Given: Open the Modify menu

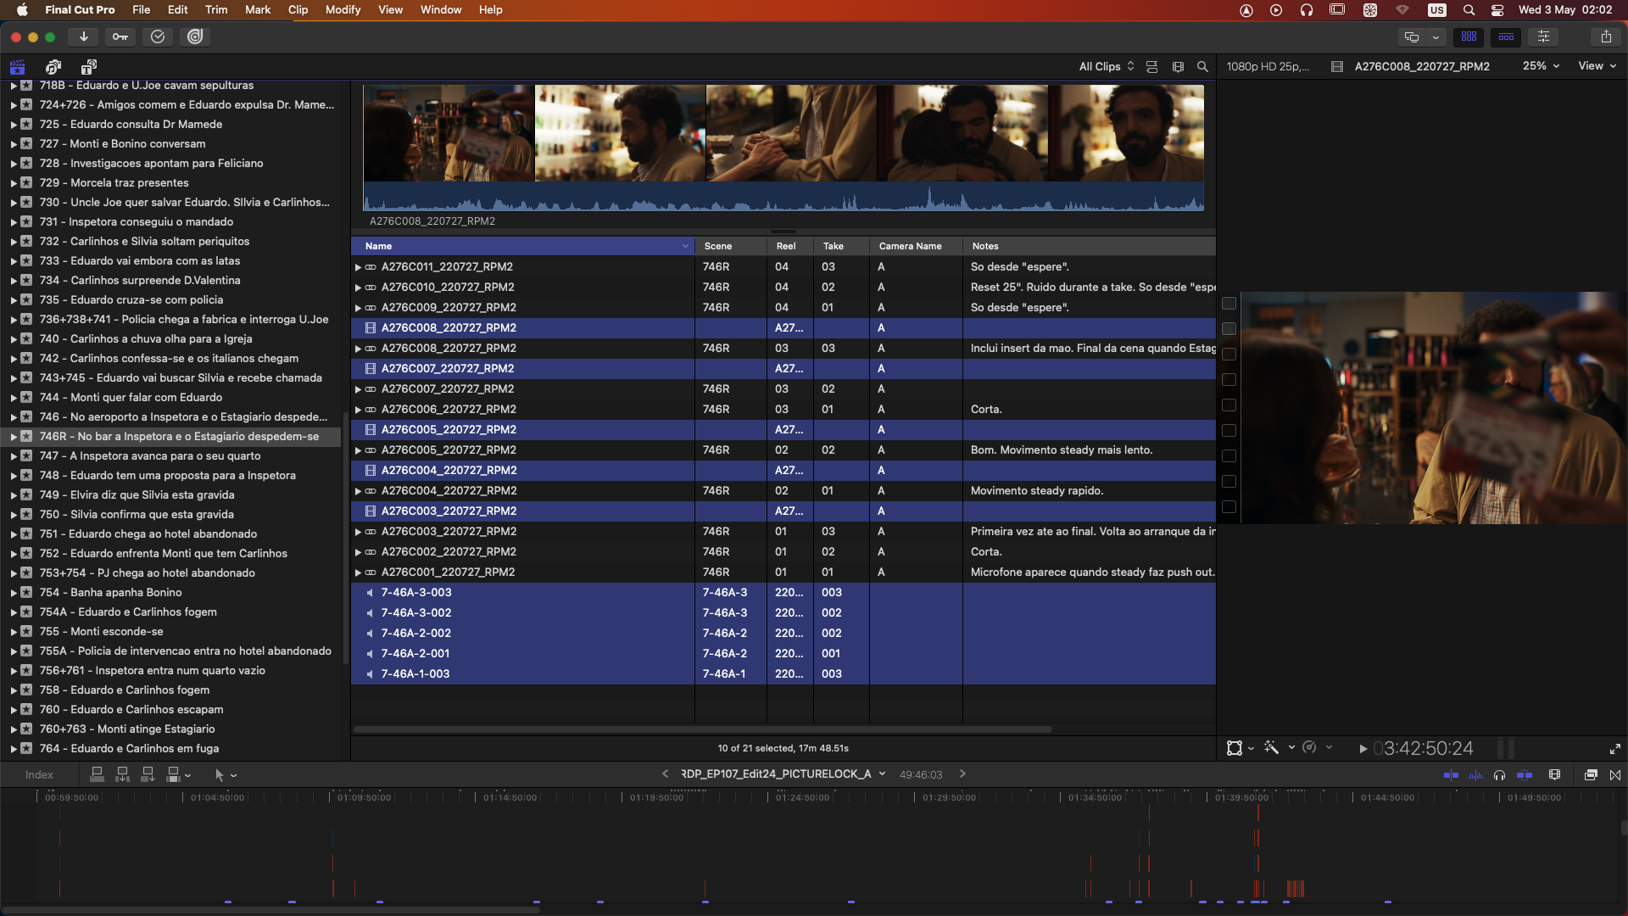Looking at the screenshot, I should coord(343,9).
